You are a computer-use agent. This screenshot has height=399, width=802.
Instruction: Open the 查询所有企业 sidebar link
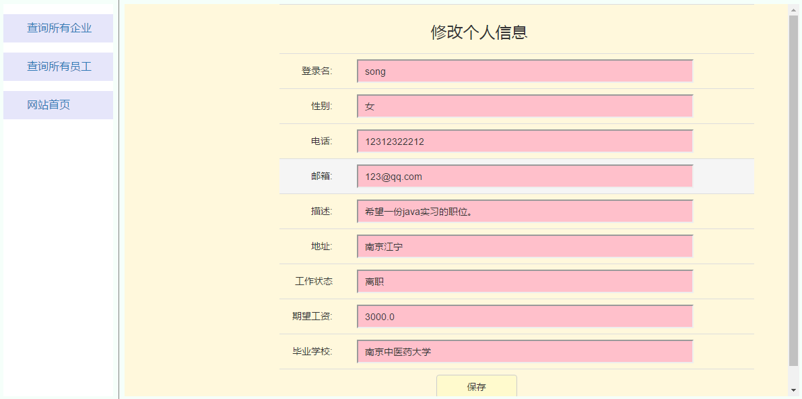[59, 28]
